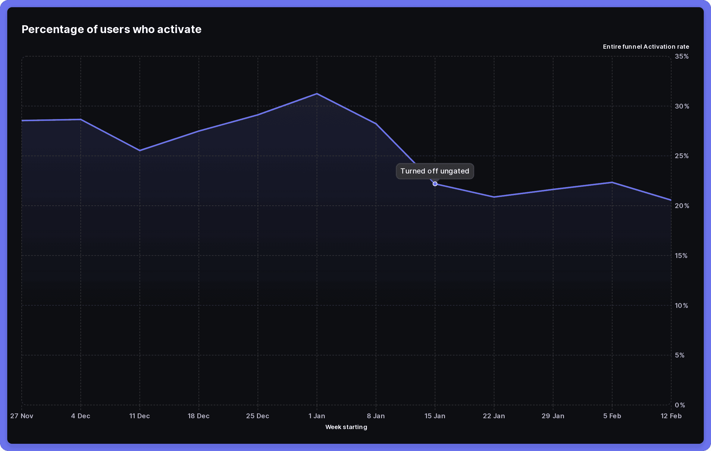Select the 'Turned off ungated' tooltip text

[x=435, y=171]
